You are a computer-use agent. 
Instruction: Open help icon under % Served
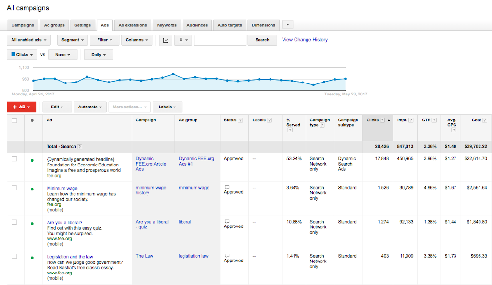pyautogui.click(x=290, y=130)
